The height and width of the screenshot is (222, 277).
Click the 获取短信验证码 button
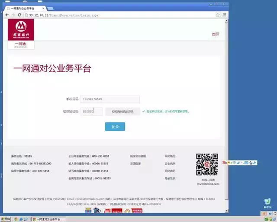point(123,112)
